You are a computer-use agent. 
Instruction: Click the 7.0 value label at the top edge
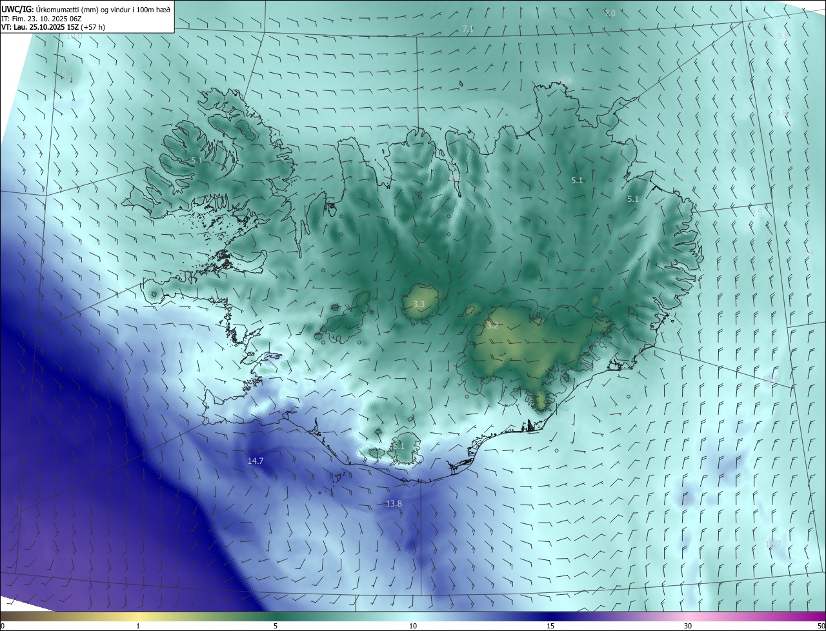[610, 13]
